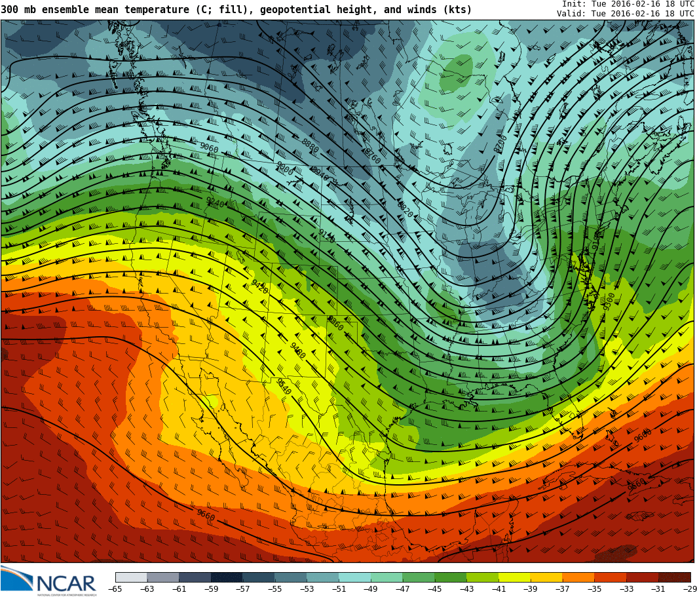Click the 'Valid: Tue 2016-02-16 18 UTC' line
The image size is (697, 597).
(626, 13)
